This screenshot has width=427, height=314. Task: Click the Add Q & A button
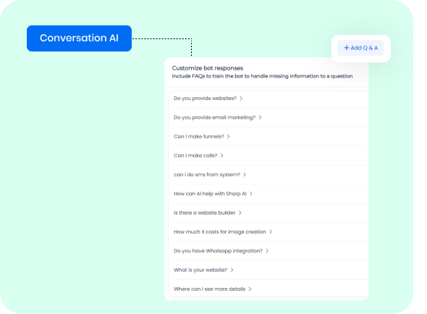(x=360, y=48)
